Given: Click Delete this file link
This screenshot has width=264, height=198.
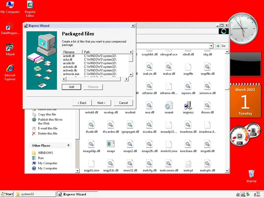Looking at the screenshot, I should click(x=48, y=134).
